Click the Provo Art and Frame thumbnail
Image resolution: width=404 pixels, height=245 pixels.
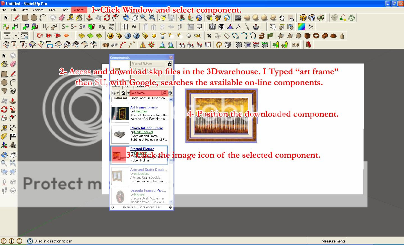[120, 134]
